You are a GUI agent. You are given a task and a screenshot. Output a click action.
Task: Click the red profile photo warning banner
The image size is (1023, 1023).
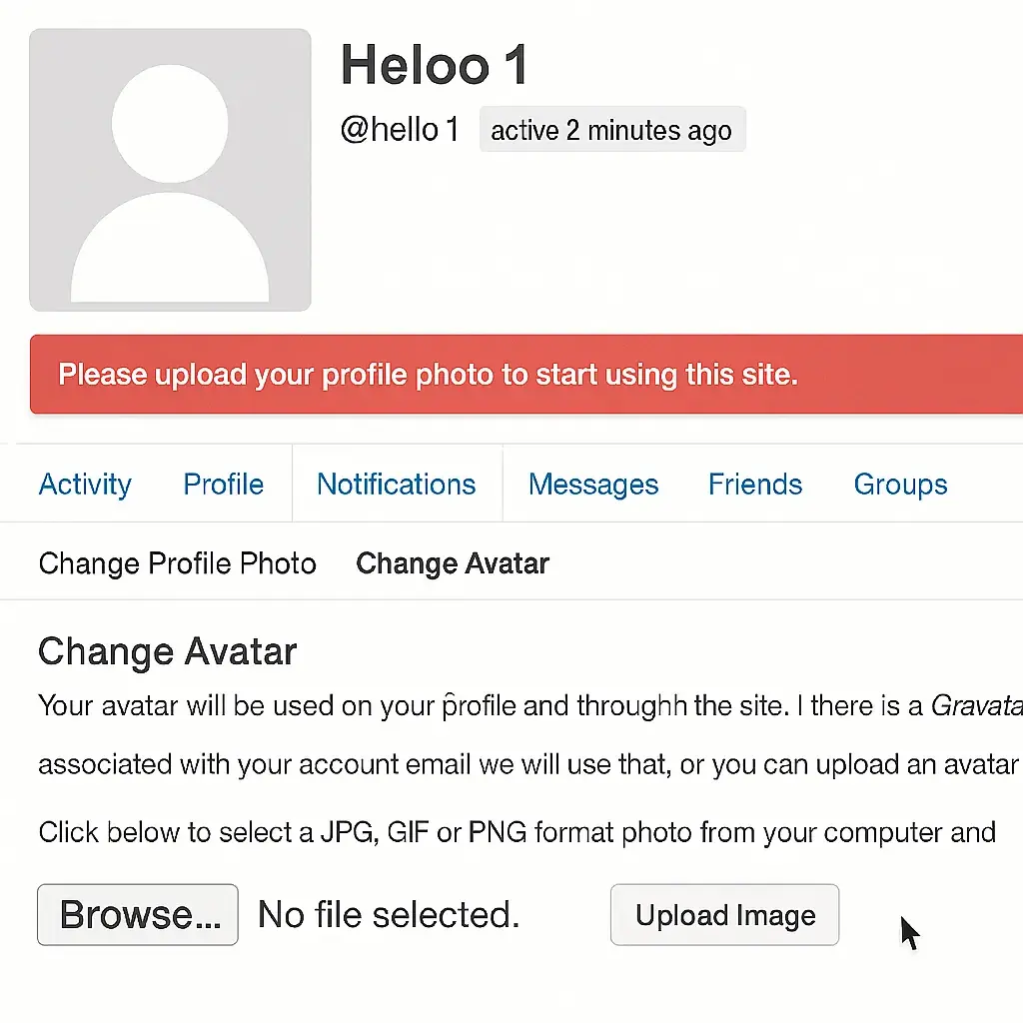526,375
